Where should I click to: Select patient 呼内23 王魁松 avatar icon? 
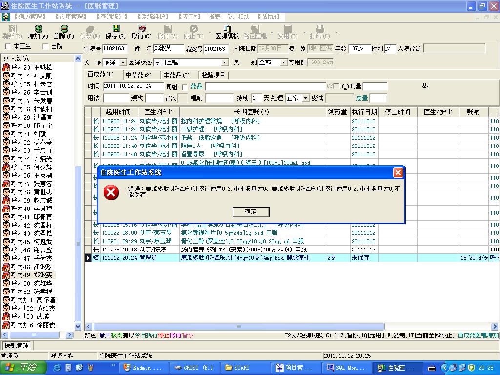point(6,67)
